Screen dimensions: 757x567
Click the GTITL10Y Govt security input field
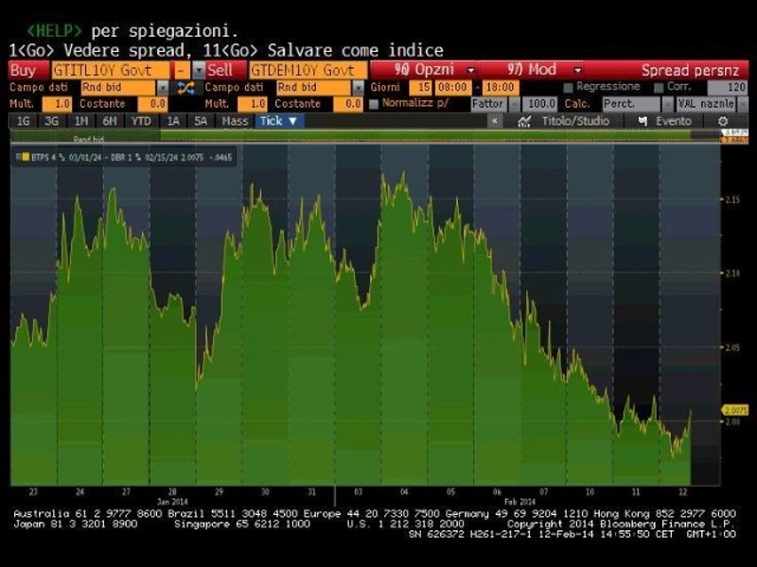tap(110, 70)
